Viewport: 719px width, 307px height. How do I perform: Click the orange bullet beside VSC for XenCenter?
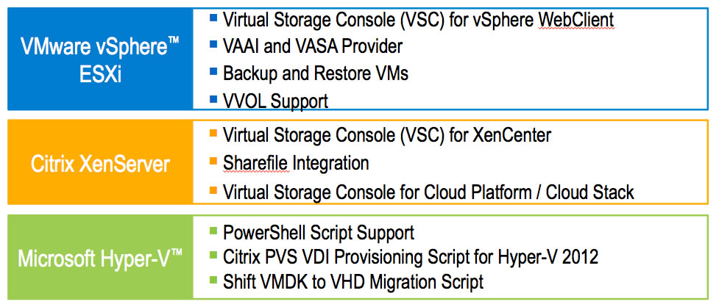coord(212,134)
